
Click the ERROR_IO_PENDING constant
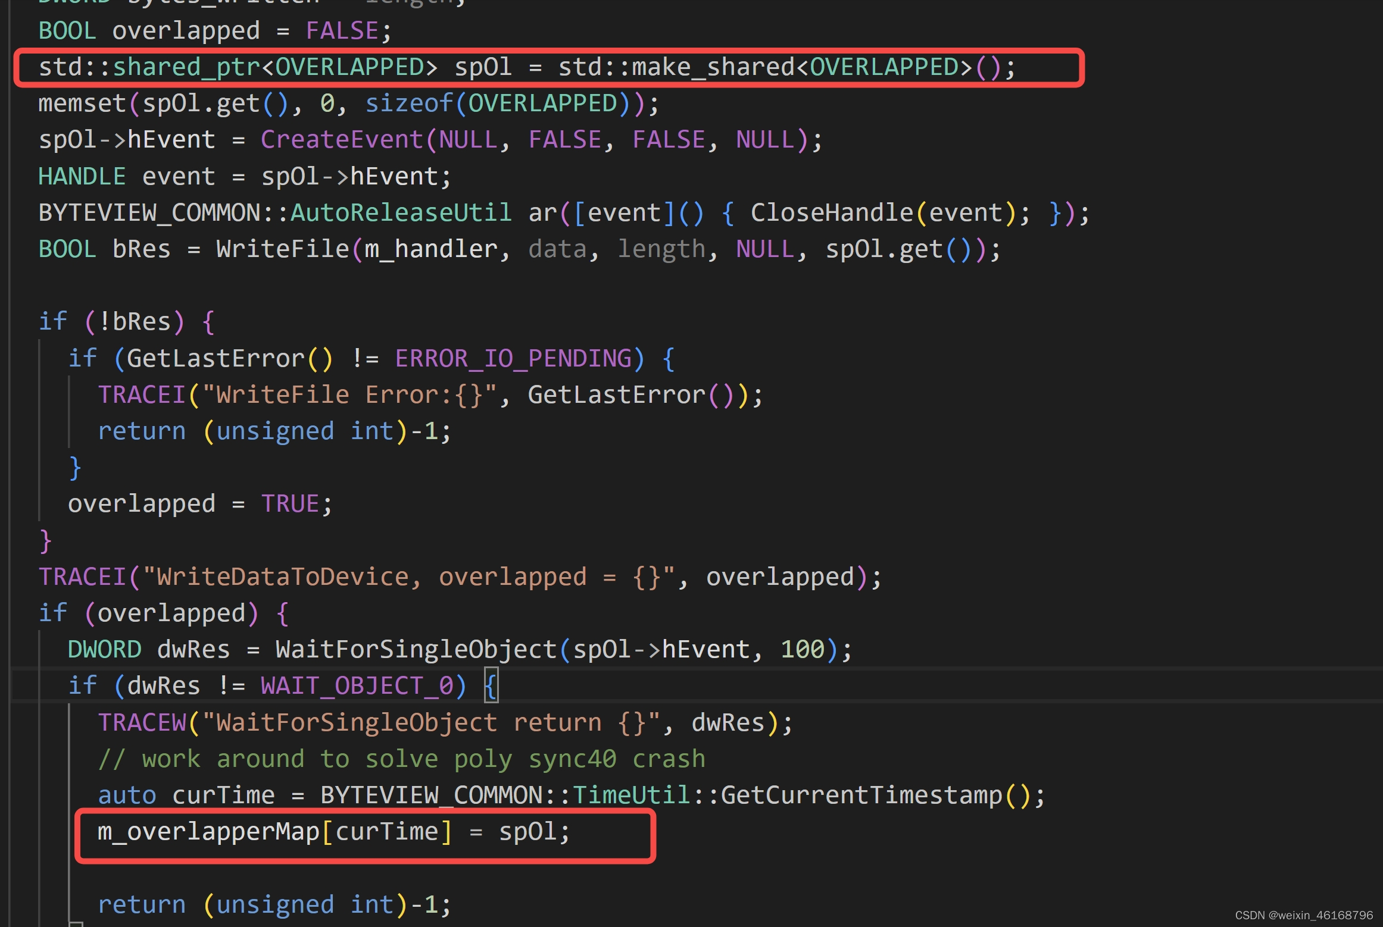(x=513, y=359)
